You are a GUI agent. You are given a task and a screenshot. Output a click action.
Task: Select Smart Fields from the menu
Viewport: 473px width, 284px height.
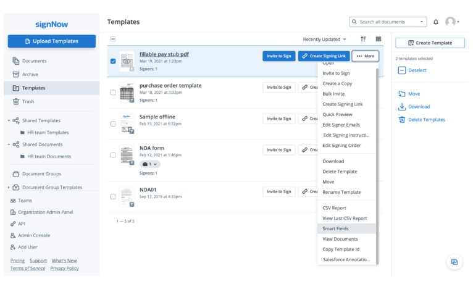[x=335, y=228]
